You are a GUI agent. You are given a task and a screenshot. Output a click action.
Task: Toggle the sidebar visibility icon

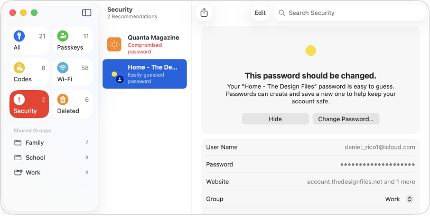tap(87, 13)
